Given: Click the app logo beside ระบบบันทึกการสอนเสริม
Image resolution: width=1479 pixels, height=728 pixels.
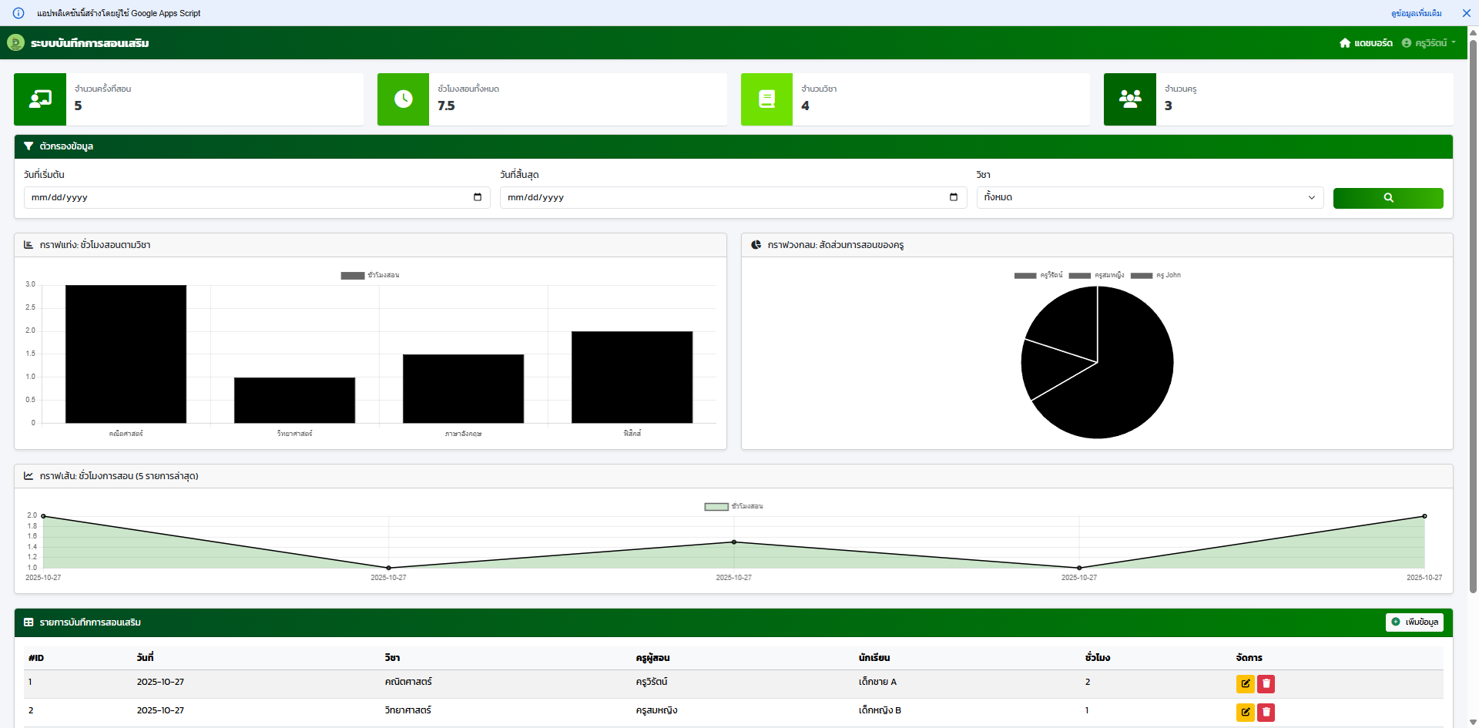Looking at the screenshot, I should coord(15,43).
